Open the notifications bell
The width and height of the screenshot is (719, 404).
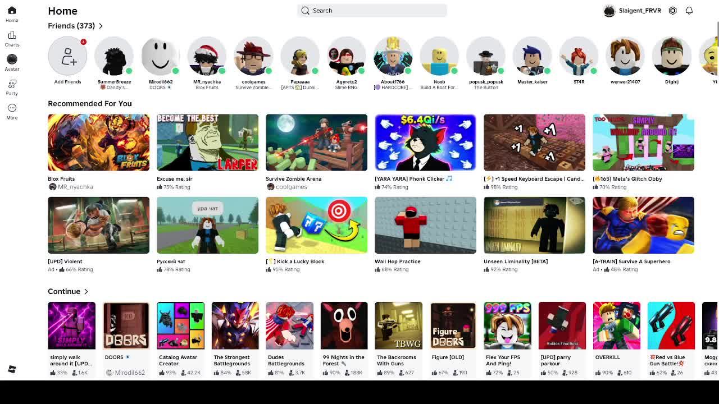tap(689, 11)
